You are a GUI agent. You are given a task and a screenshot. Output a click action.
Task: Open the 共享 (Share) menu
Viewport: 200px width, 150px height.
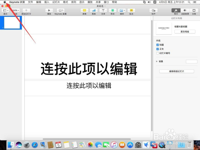[x=98, y=2]
